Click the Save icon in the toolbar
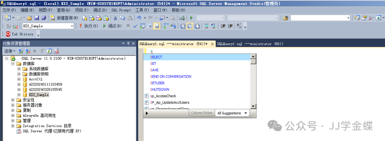The height and width of the screenshot is (141, 385). pyautogui.click(x=37, y=18)
